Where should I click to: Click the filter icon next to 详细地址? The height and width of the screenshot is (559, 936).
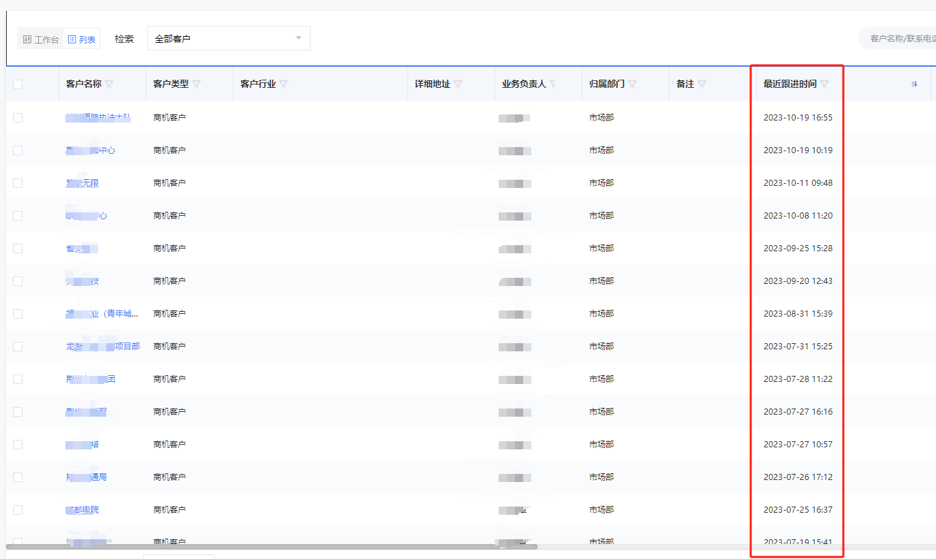[458, 84]
